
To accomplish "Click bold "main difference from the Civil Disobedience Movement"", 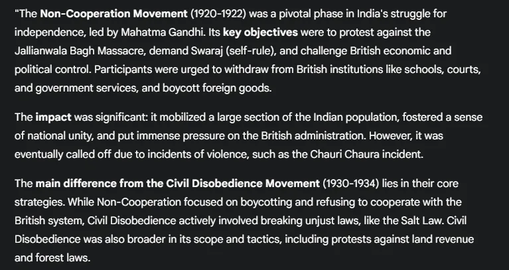I will (178, 182).
